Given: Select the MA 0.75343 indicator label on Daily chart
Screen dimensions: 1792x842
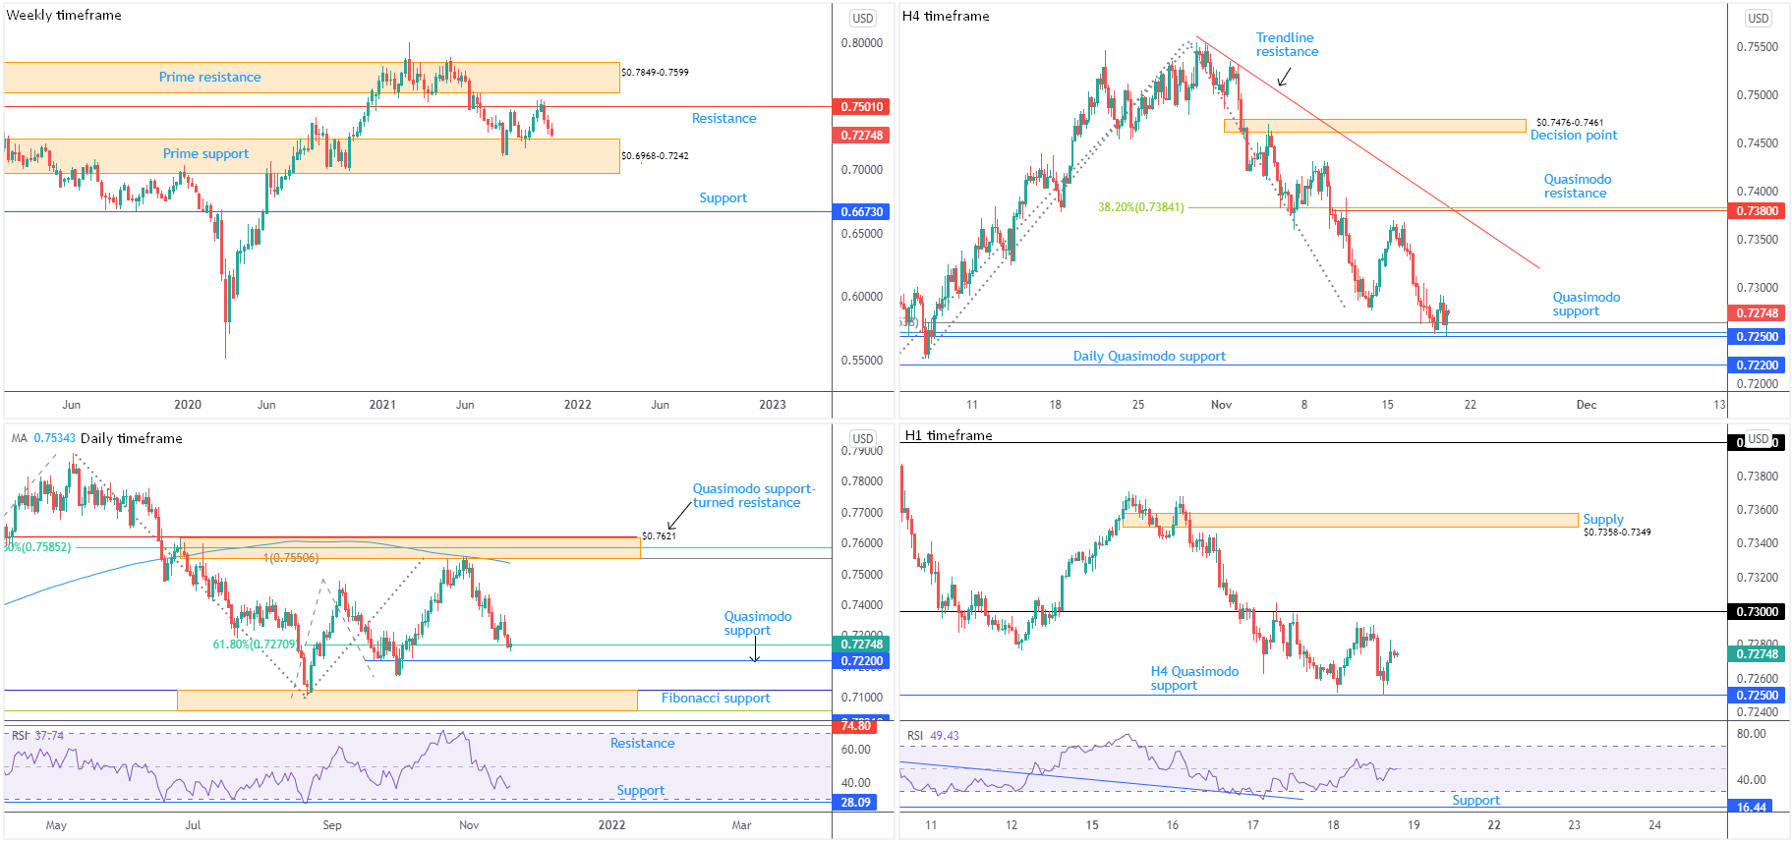Looking at the screenshot, I should click(43, 438).
